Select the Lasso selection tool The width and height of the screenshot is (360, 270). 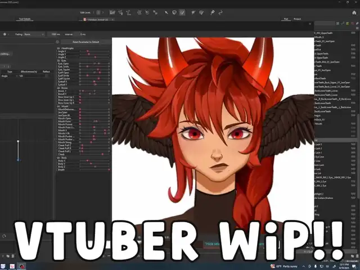coord(174,12)
